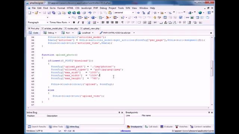Click the hand pointer icon in second toolbar
The image size is (239, 134).
(155, 17)
